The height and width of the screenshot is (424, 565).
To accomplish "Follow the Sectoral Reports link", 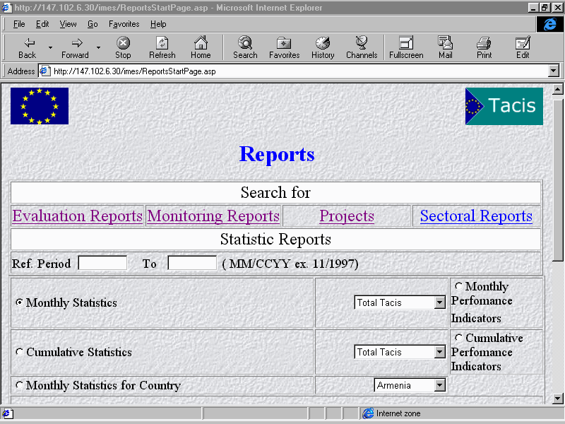I will 476,216.
